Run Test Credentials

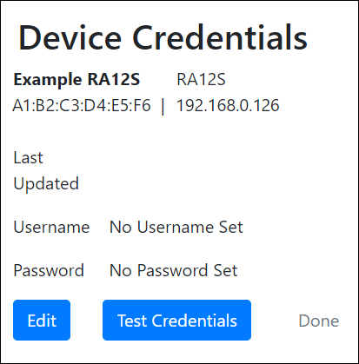[176, 320]
